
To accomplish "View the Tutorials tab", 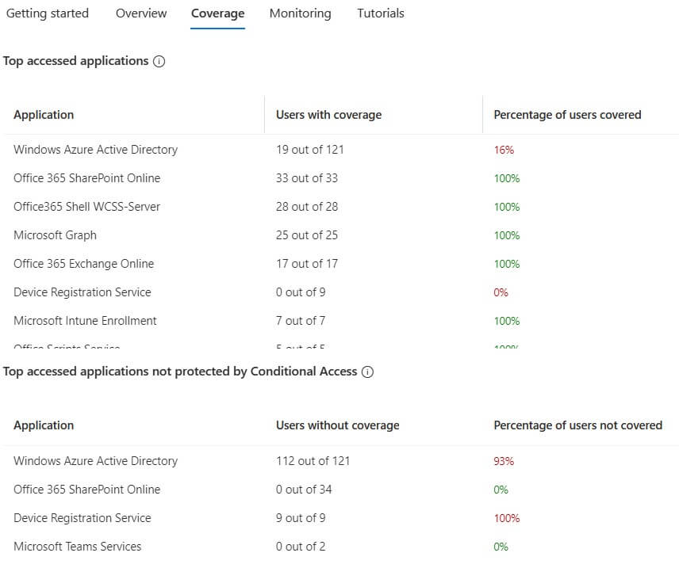I will (x=380, y=13).
